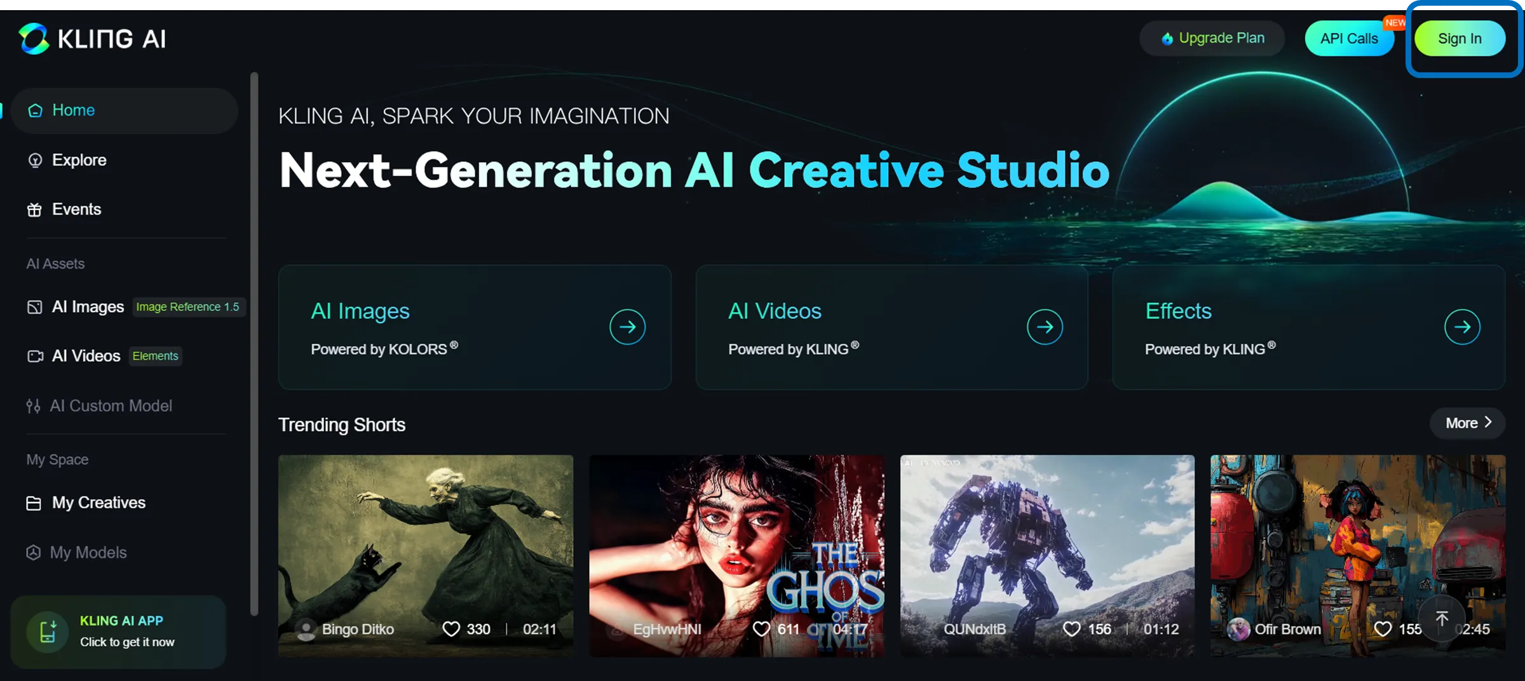Like the Bingo Ditko video
1525x681 pixels.
[451, 628]
